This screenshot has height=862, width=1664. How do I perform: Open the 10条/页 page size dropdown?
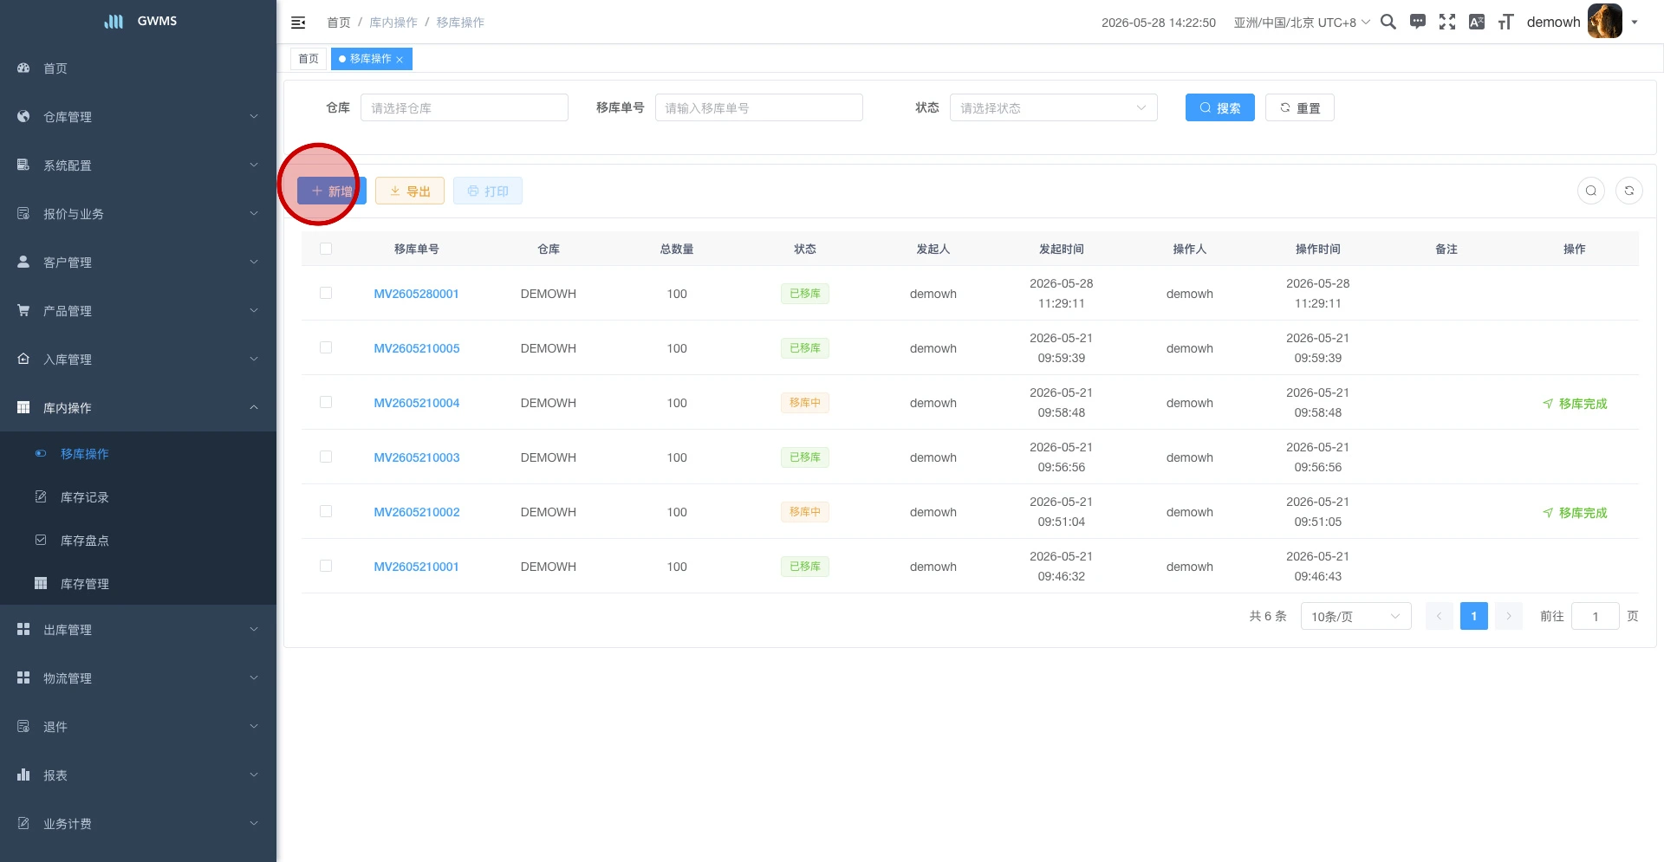click(1356, 616)
